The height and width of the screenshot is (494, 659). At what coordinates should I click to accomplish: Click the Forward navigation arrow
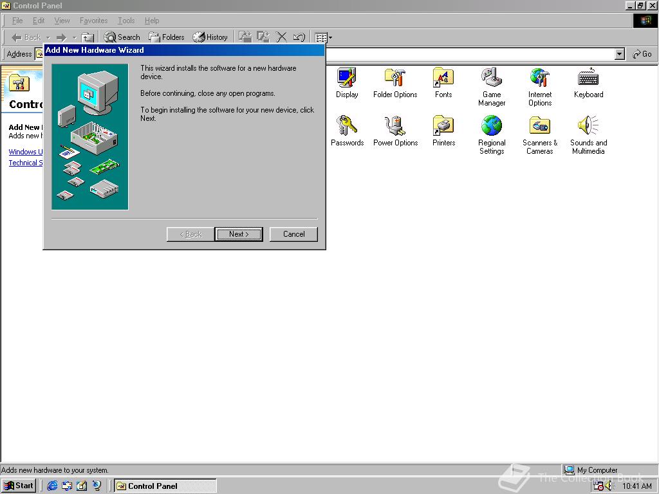click(x=61, y=37)
